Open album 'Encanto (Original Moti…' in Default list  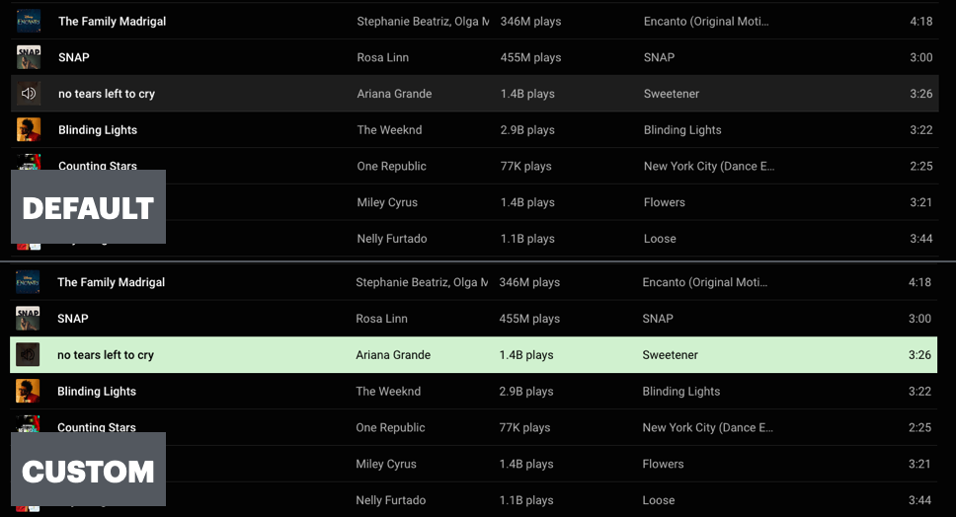pos(706,22)
